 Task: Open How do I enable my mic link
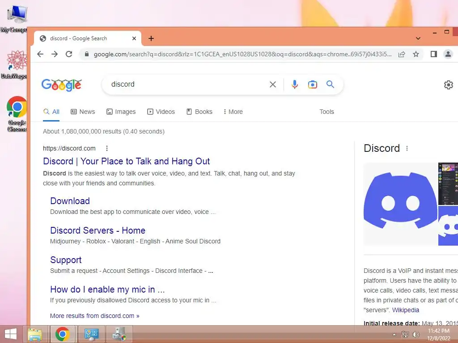click(107, 289)
